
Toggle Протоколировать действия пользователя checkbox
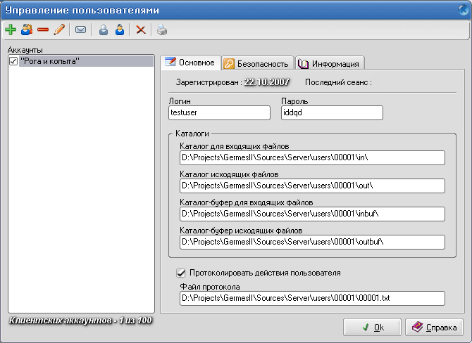click(180, 273)
